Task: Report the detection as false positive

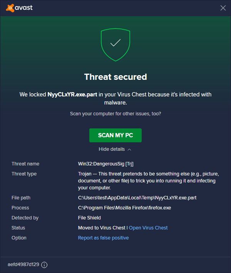Action: (x=103, y=238)
